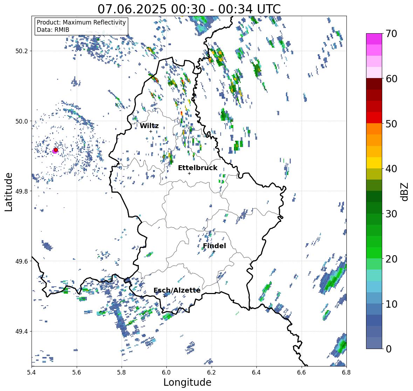413x391 pixels.
Task: Click the magenta 70 dBZ segment of the colorbar
Action: click(374, 39)
